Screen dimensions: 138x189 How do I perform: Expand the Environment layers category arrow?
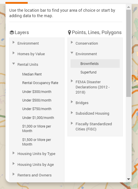[14, 42]
